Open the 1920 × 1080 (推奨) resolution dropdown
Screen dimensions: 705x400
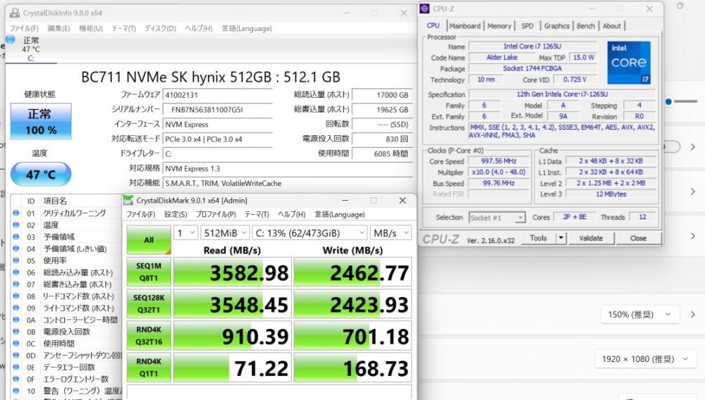click(x=645, y=359)
